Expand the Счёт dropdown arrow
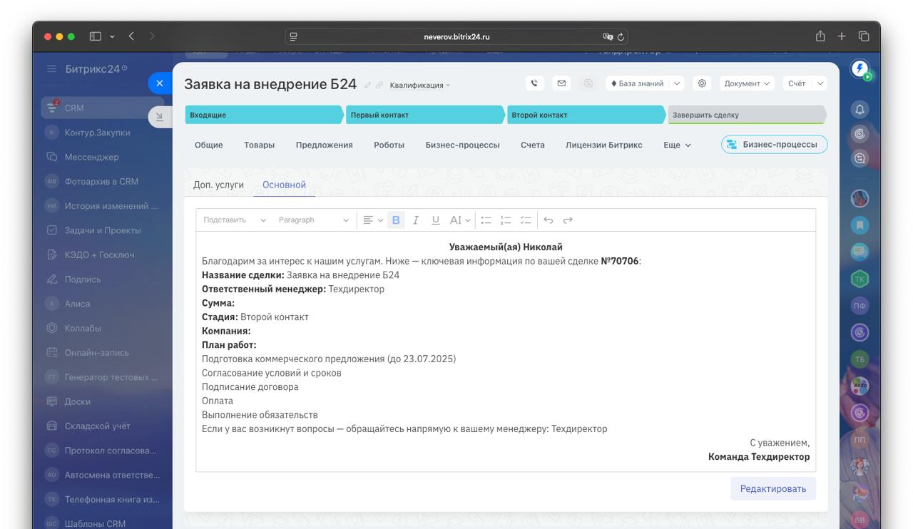 tap(820, 83)
